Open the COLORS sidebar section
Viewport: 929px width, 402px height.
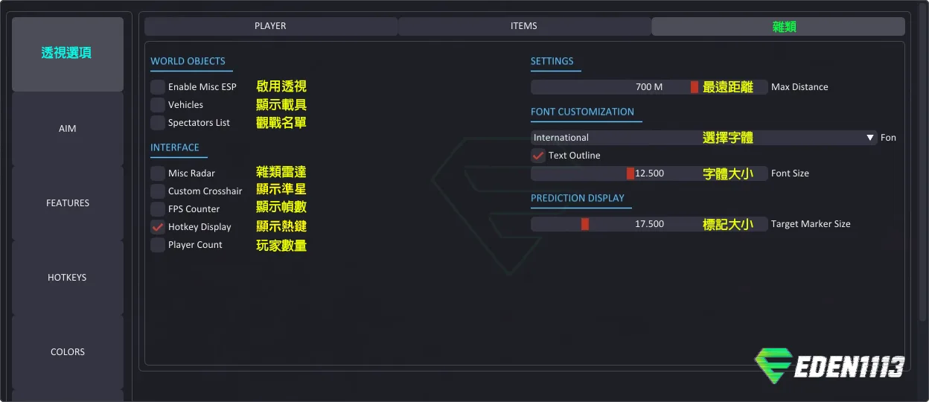coord(68,352)
